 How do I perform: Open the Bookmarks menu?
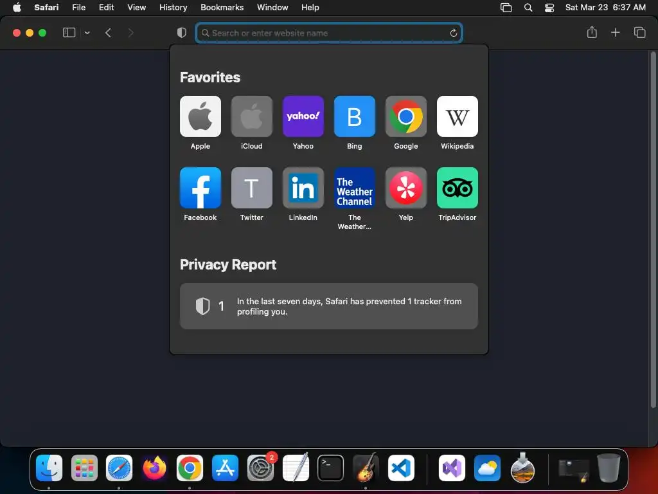click(x=222, y=8)
